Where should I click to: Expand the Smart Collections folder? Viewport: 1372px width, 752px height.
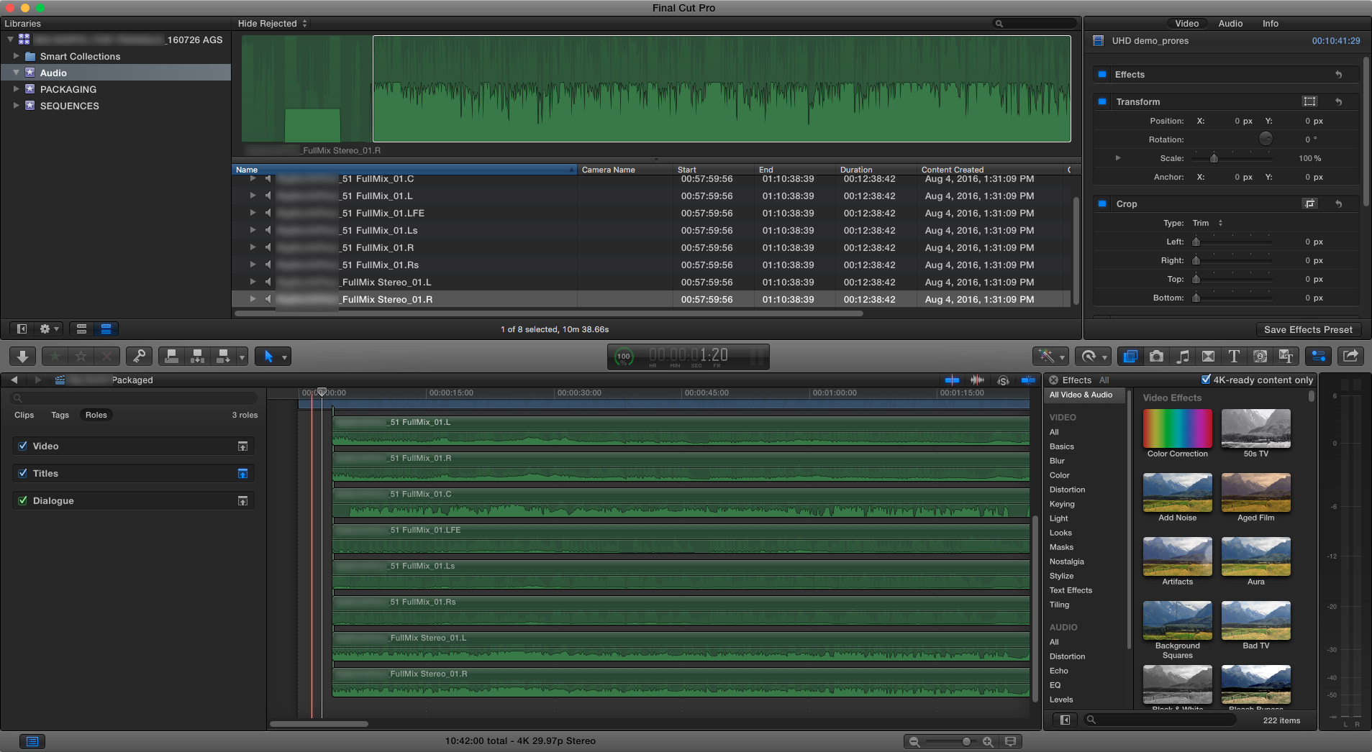point(16,56)
